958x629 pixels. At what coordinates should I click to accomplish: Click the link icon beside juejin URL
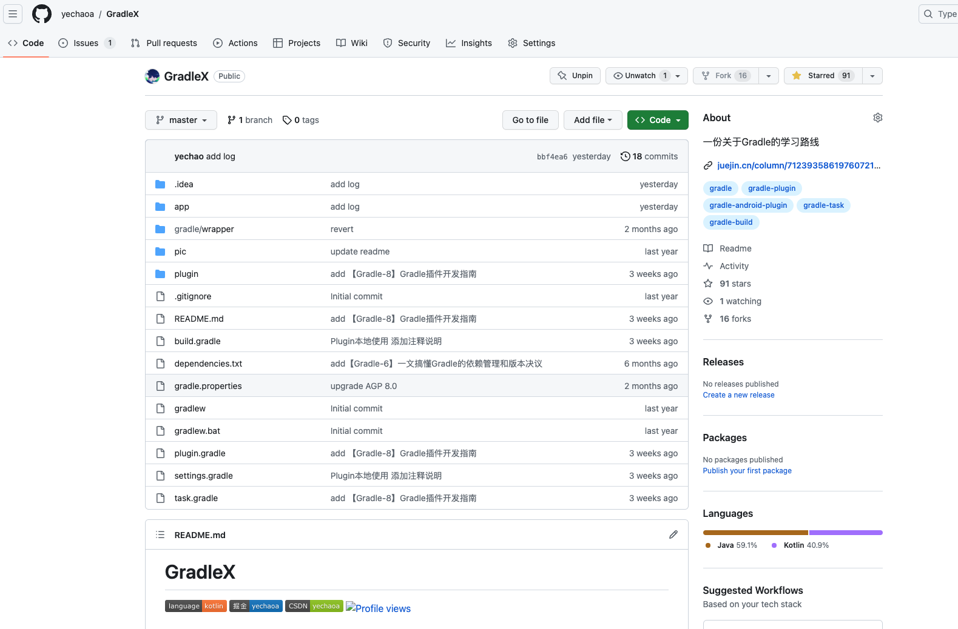pyautogui.click(x=707, y=165)
